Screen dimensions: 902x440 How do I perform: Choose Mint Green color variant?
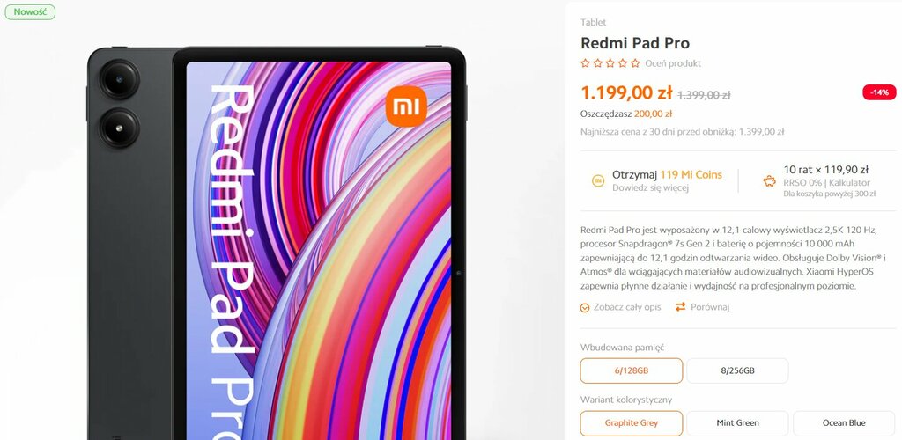737,422
